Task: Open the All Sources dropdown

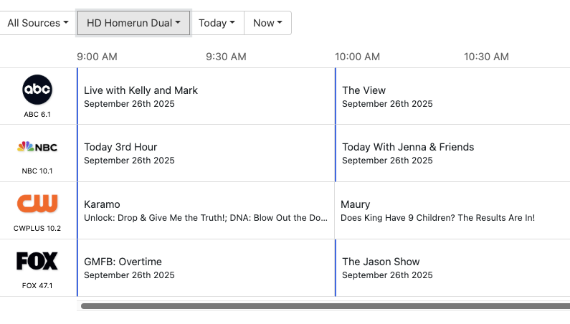Action: [37, 23]
